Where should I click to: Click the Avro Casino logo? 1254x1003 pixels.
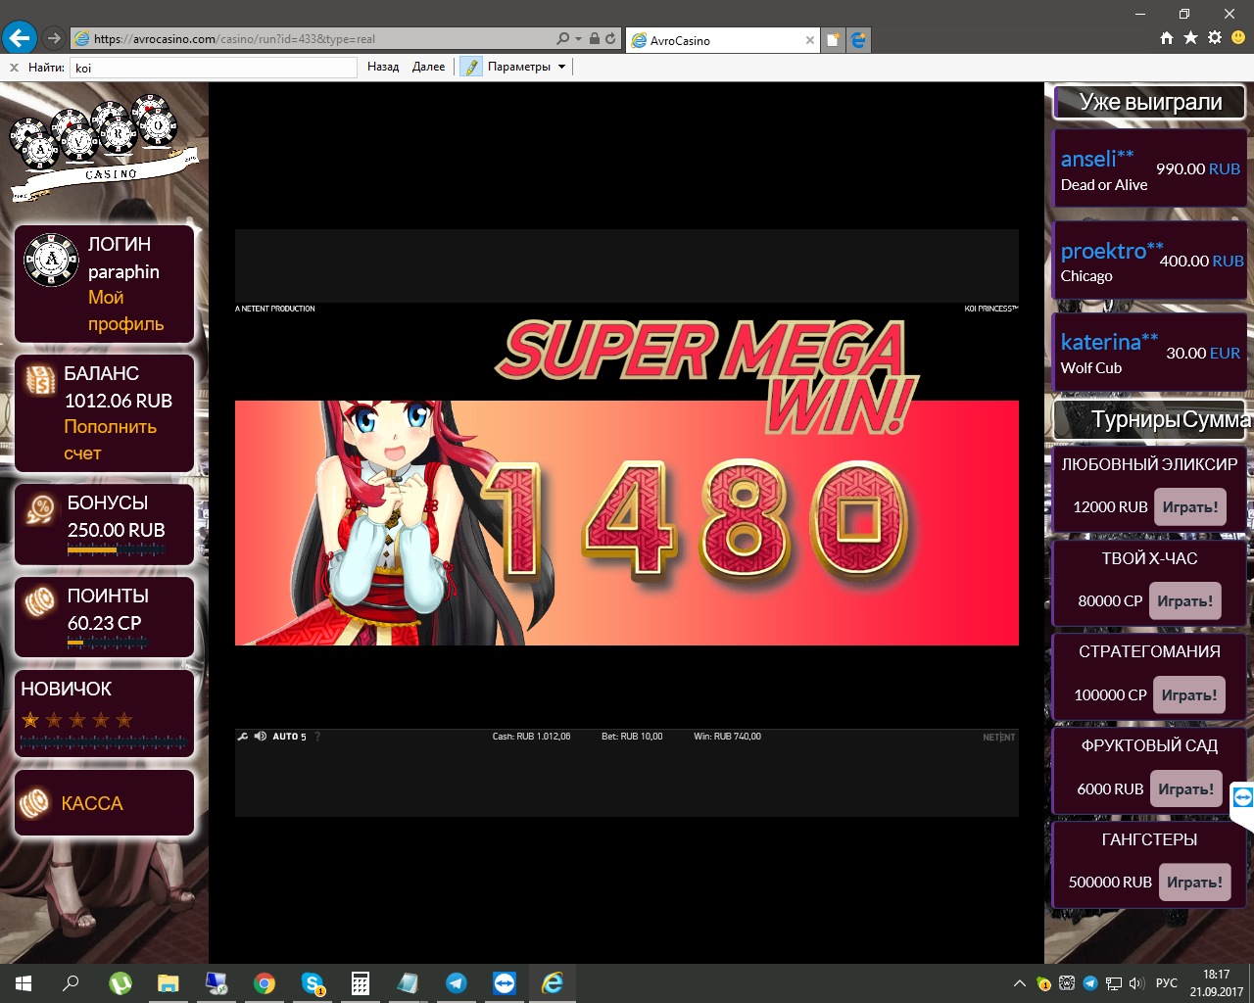point(104,147)
